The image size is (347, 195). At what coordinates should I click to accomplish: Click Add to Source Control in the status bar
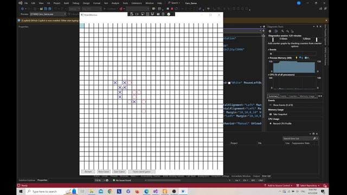point(278,185)
